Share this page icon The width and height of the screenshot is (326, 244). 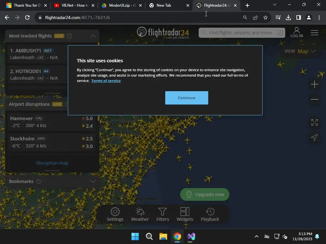coord(255,18)
